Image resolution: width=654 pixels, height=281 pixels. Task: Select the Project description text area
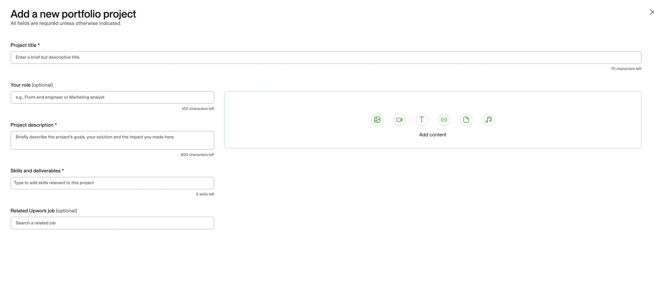coord(112,140)
